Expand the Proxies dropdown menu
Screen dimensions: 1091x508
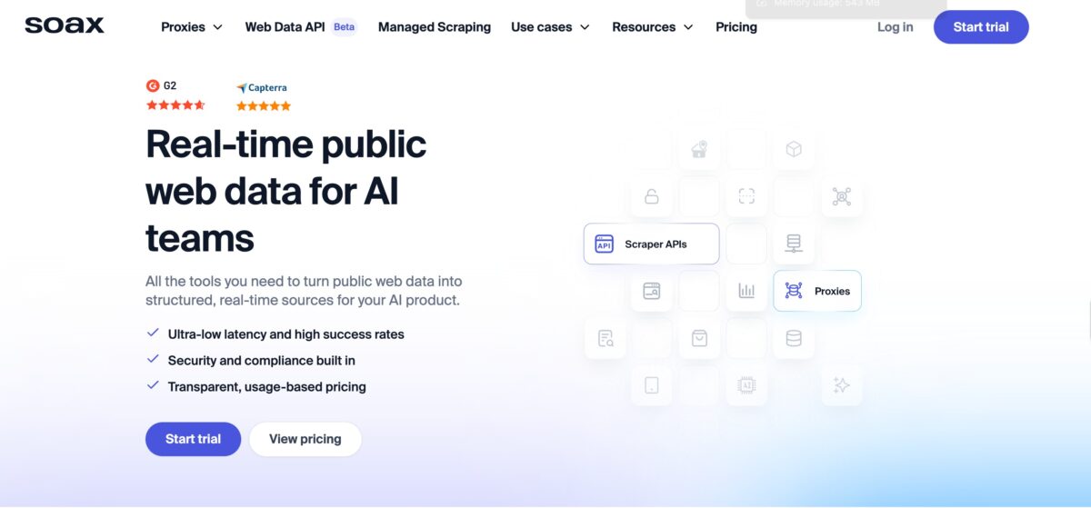click(x=192, y=27)
